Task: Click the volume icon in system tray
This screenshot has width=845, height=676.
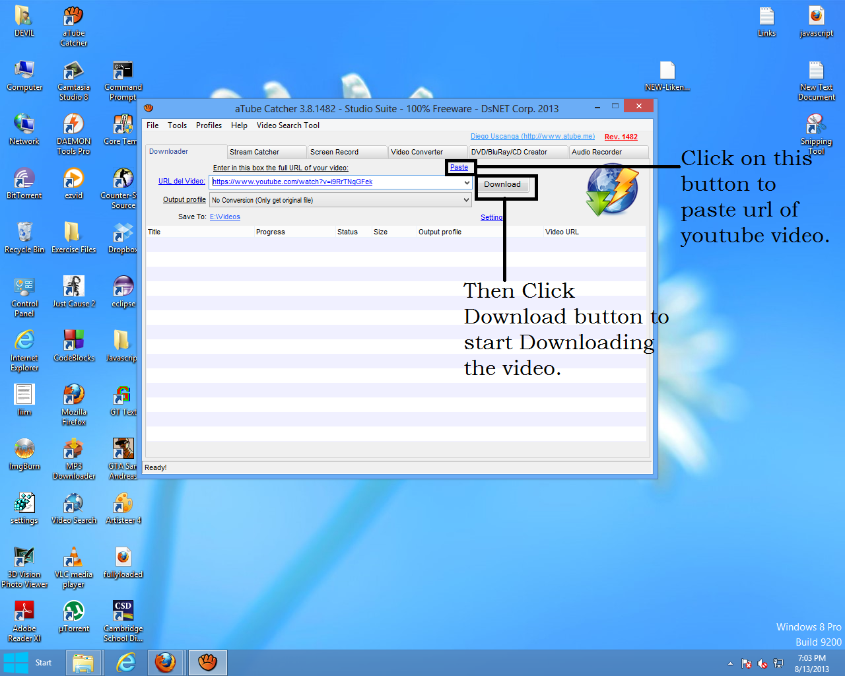Action: [x=762, y=663]
